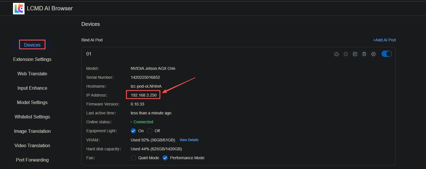The width and height of the screenshot is (426, 169).
Task: Open Extension Settings in the sidebar
Action: 32,59
